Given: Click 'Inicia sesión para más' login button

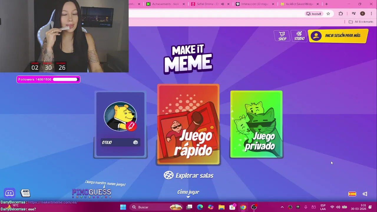Looking at the screenshot, I should tap(338, 36).
